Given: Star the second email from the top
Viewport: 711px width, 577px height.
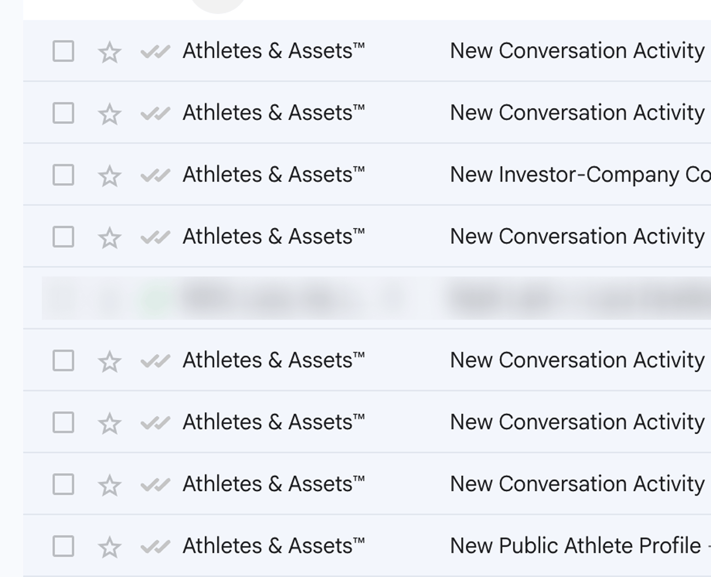Looking at the screenshot, I should [x=110, y=114].
